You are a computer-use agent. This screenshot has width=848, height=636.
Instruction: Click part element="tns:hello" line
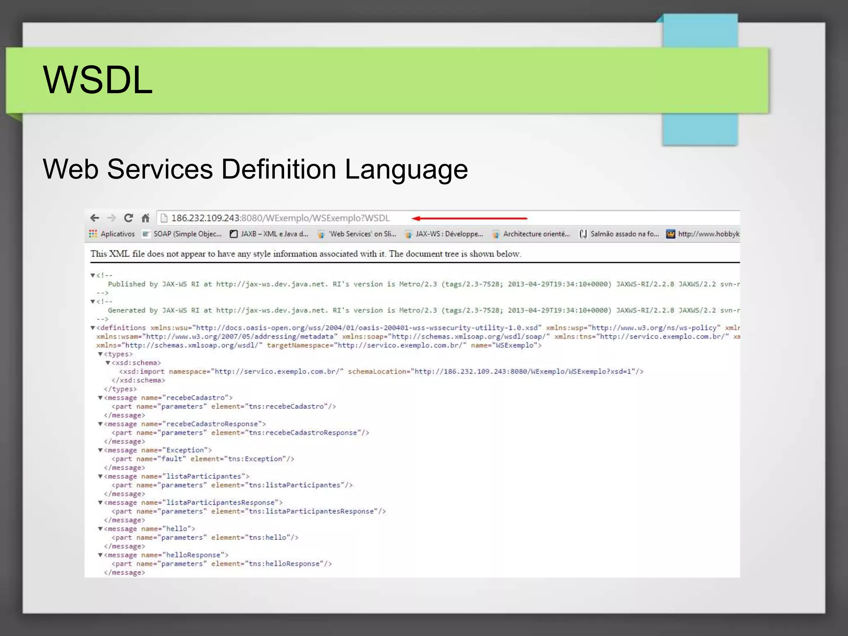point(205,537)
